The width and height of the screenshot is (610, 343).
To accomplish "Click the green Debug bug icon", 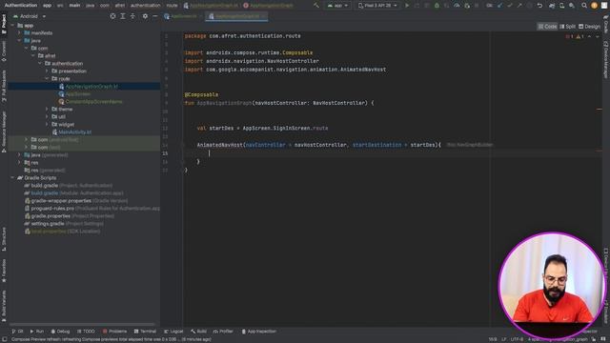I will (437, 6).
